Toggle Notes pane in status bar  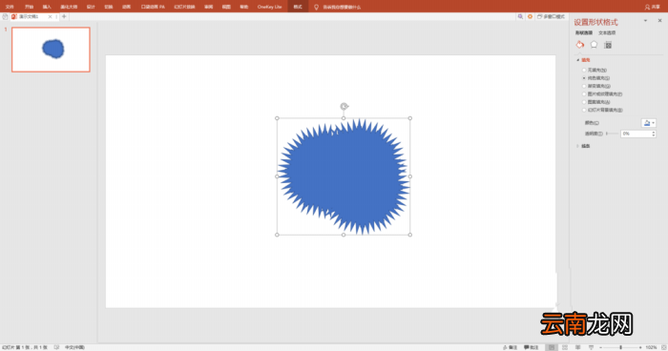click(510, 347)
